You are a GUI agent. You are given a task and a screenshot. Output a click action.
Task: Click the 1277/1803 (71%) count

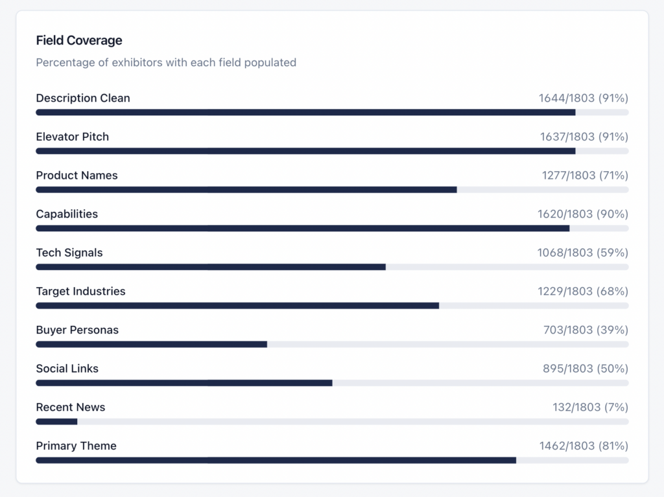pos(585,176)
